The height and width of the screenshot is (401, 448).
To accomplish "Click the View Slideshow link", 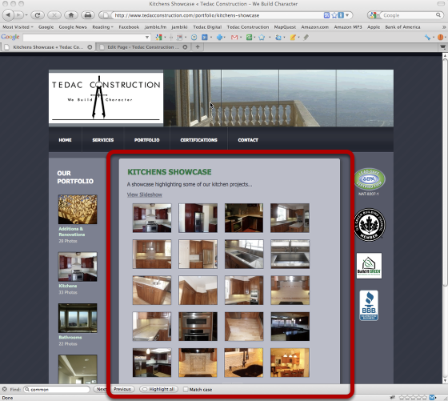I will pos(145,194).
